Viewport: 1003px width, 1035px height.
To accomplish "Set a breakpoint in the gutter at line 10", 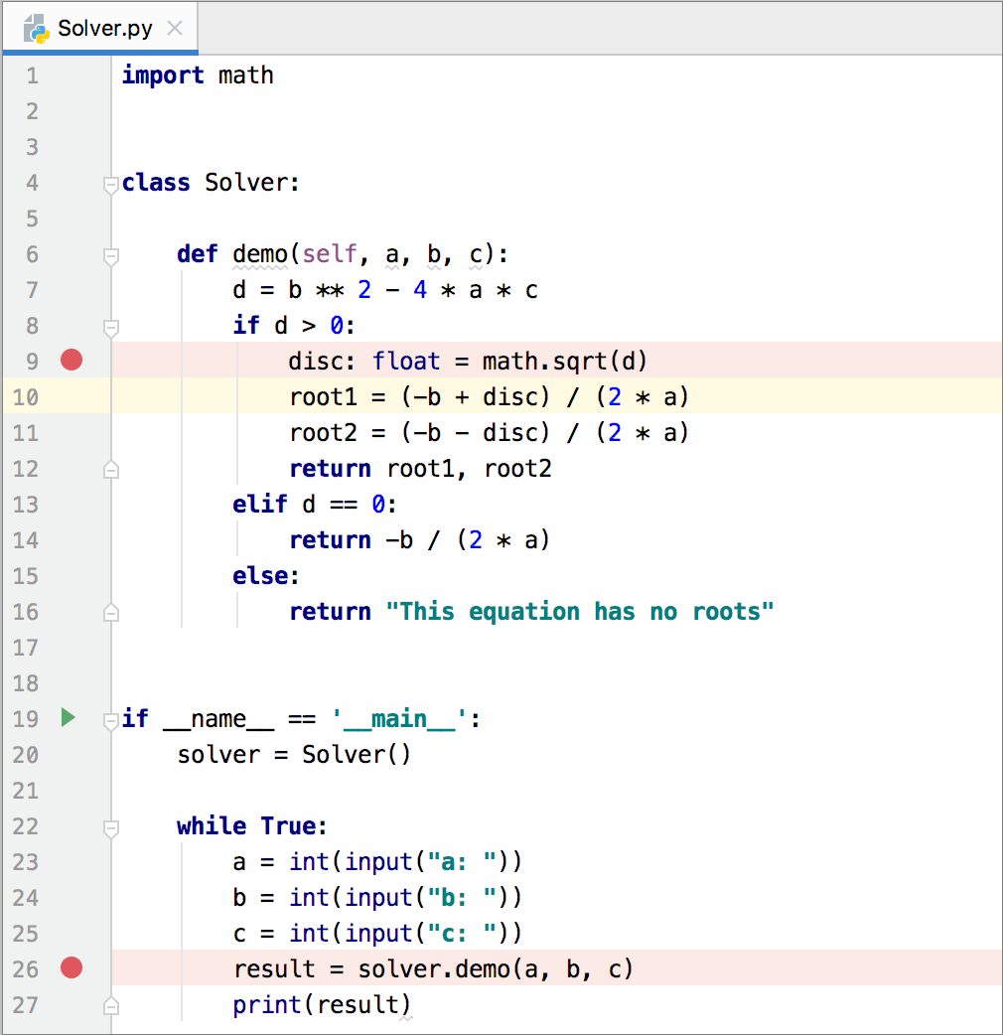I will (x=71, y=396).
